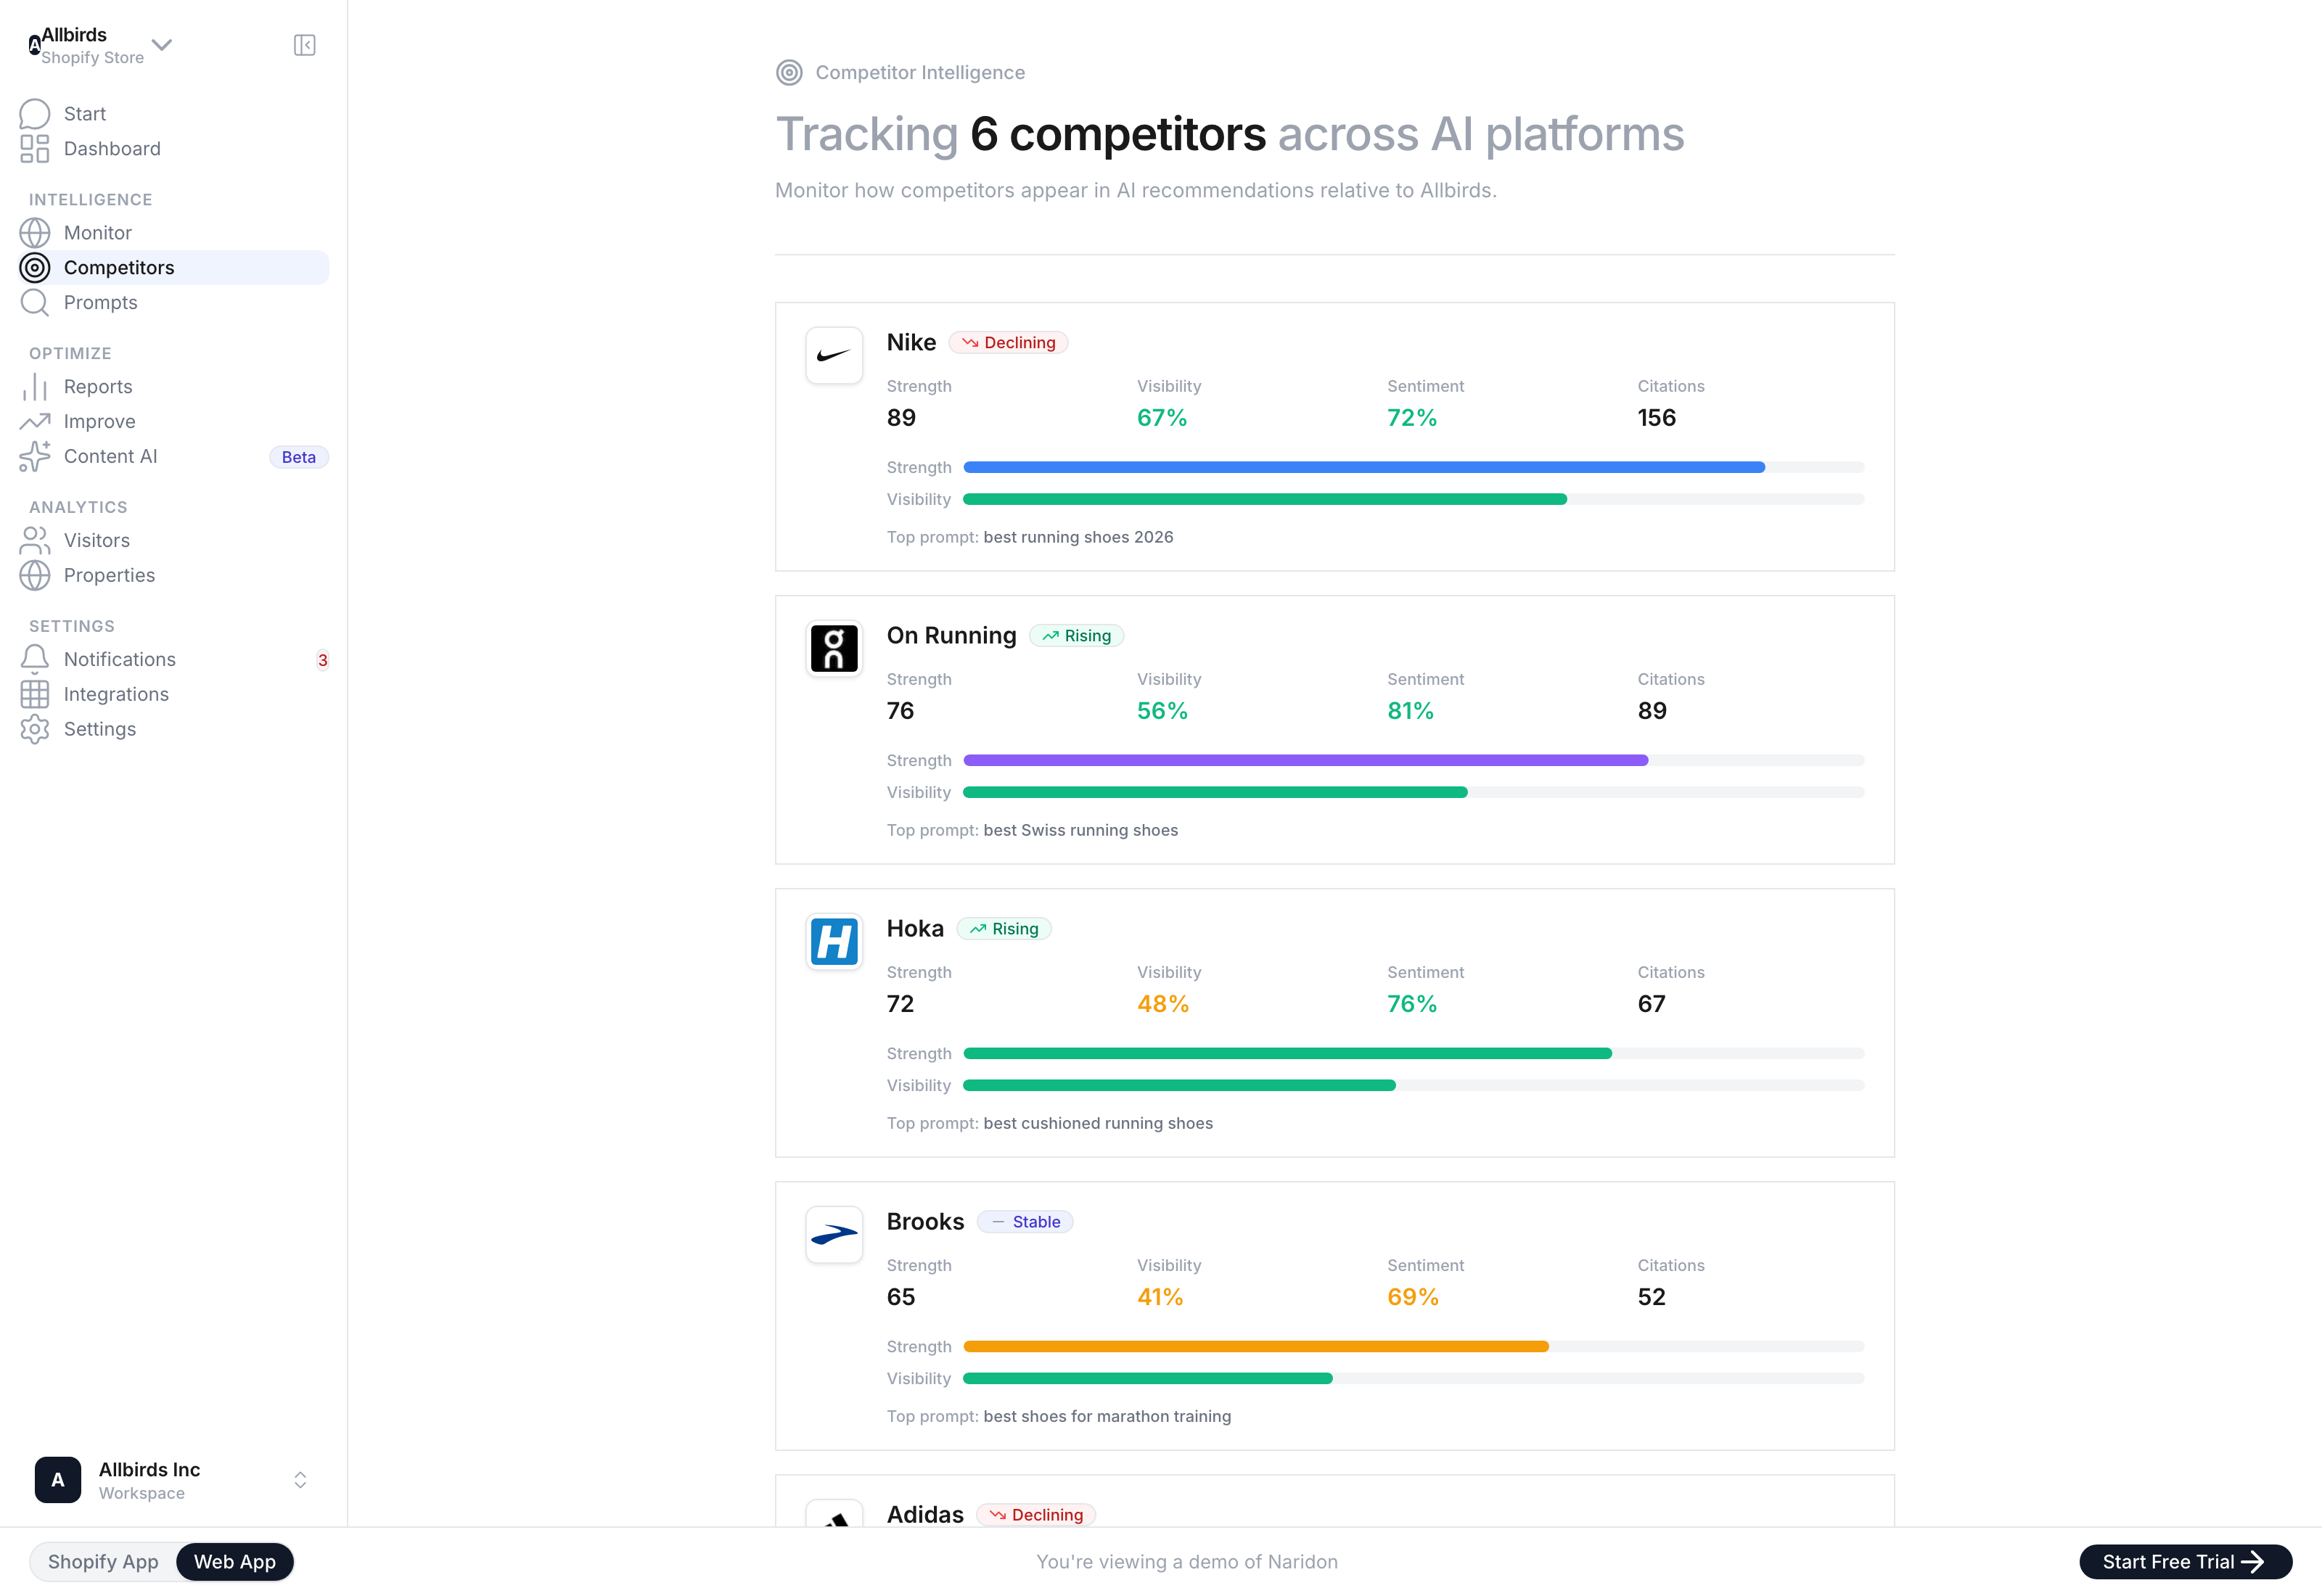
Task: Open the Reports page
Action: [x=174, y=387]
